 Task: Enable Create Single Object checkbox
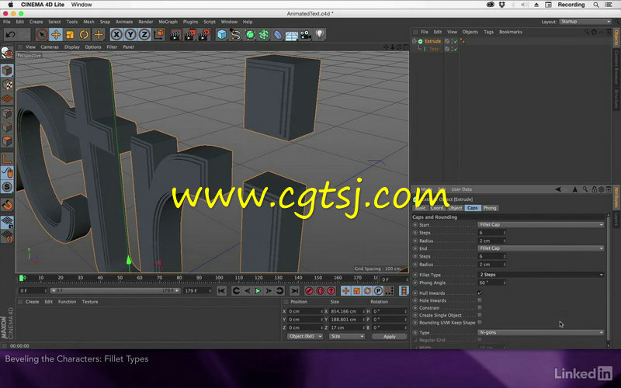[x=480, y=315]
